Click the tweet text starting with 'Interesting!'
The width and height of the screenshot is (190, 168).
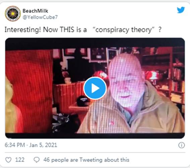[x=83, y=30]
